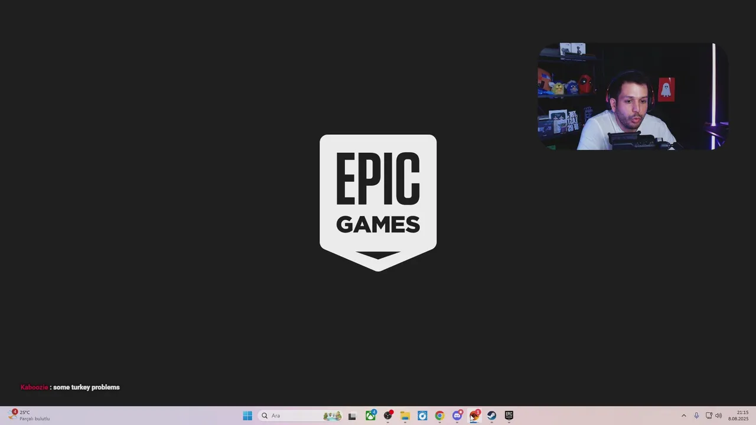Click the Ara search box on taskbar
756x425 pixels.
pyautogui.click(x=301, y=416)
